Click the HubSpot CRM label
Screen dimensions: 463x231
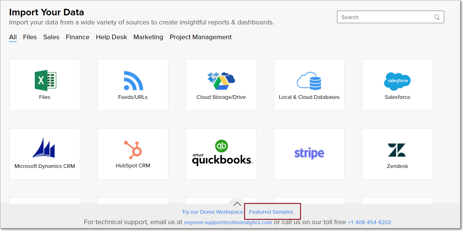coord(133,166)
